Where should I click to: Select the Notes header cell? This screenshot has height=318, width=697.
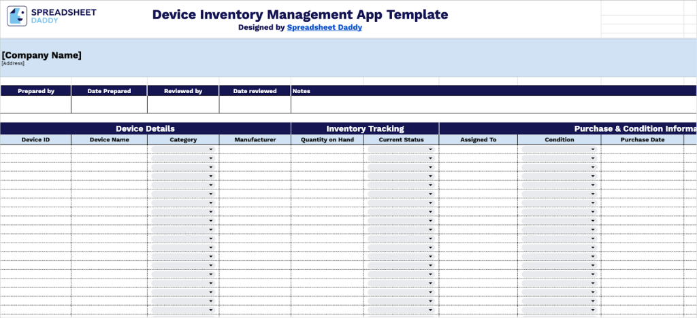point(302,91)
